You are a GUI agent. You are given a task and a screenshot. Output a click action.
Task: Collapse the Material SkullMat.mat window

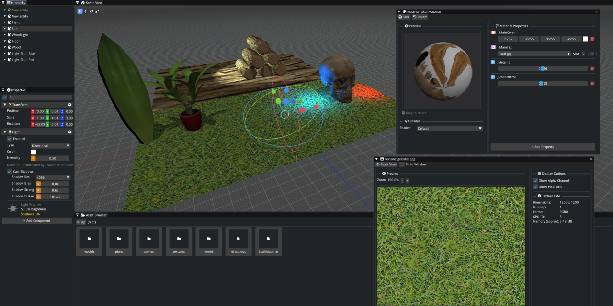(x=399, y=11)
